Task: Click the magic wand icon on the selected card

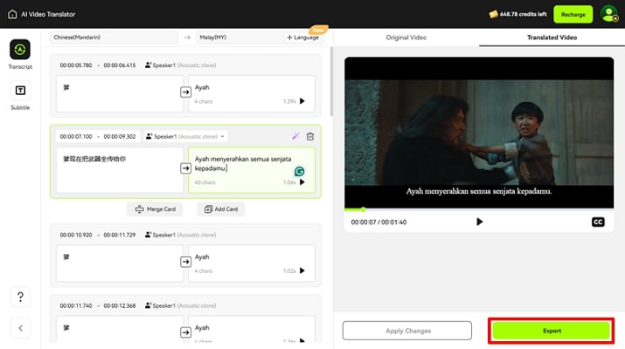Action: [x=295, y=136]
